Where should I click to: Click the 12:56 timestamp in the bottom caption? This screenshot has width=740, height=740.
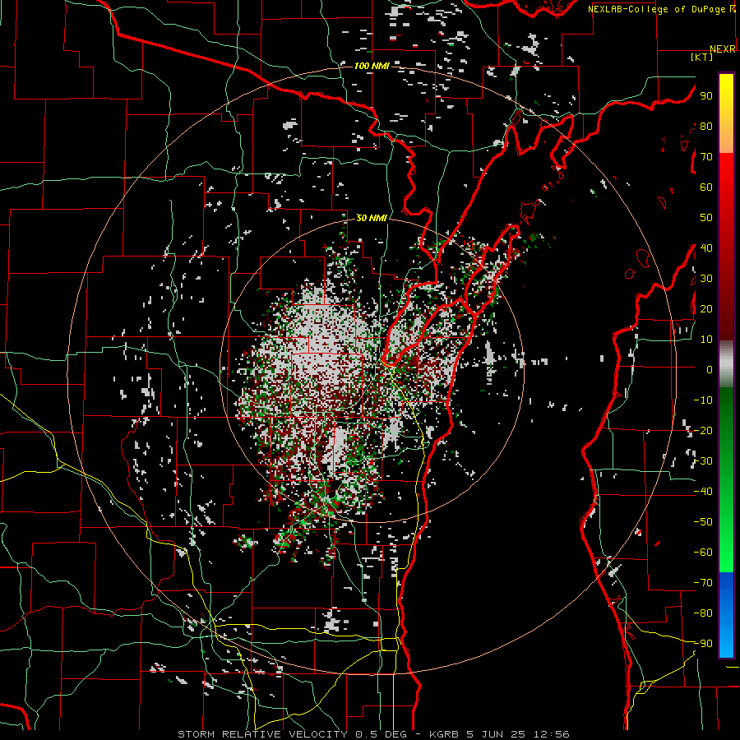[x=551, y=734]
